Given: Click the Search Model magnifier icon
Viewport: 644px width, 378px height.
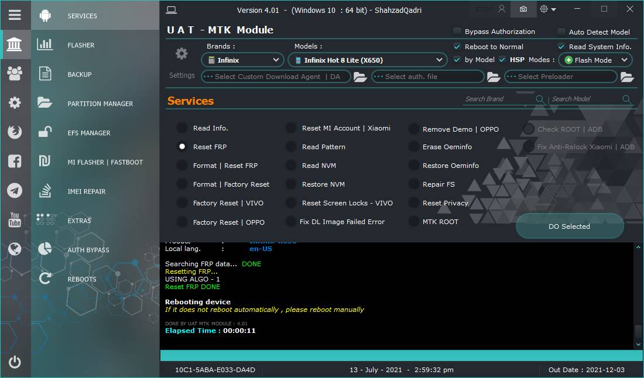Looking at the screenshot, I should coord(627,99).
